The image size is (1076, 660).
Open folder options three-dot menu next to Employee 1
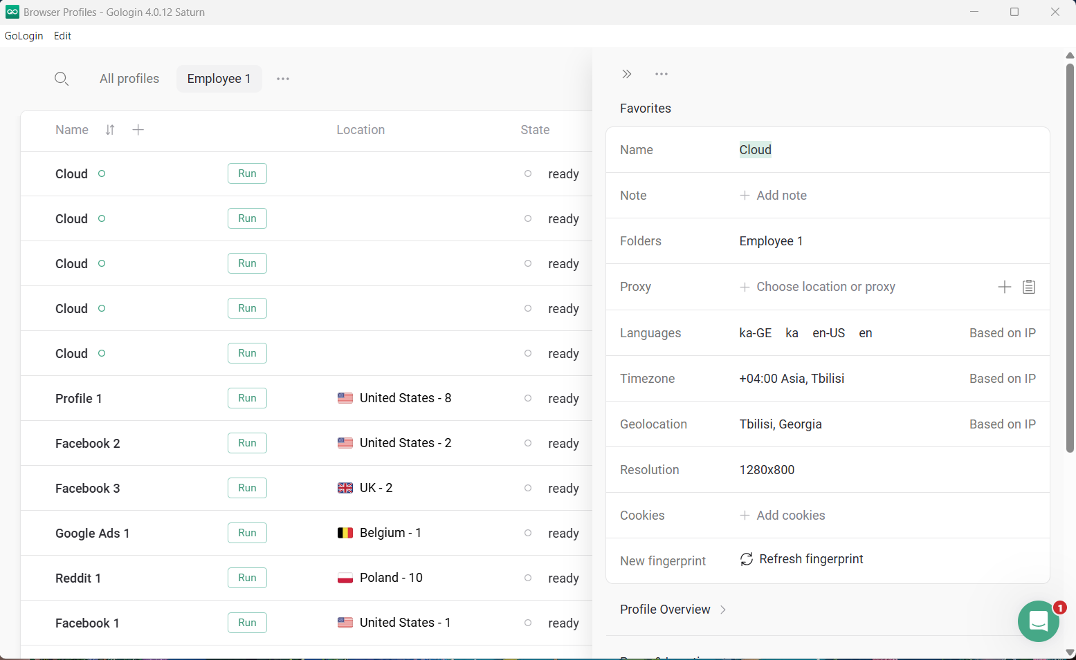(283, 79)
